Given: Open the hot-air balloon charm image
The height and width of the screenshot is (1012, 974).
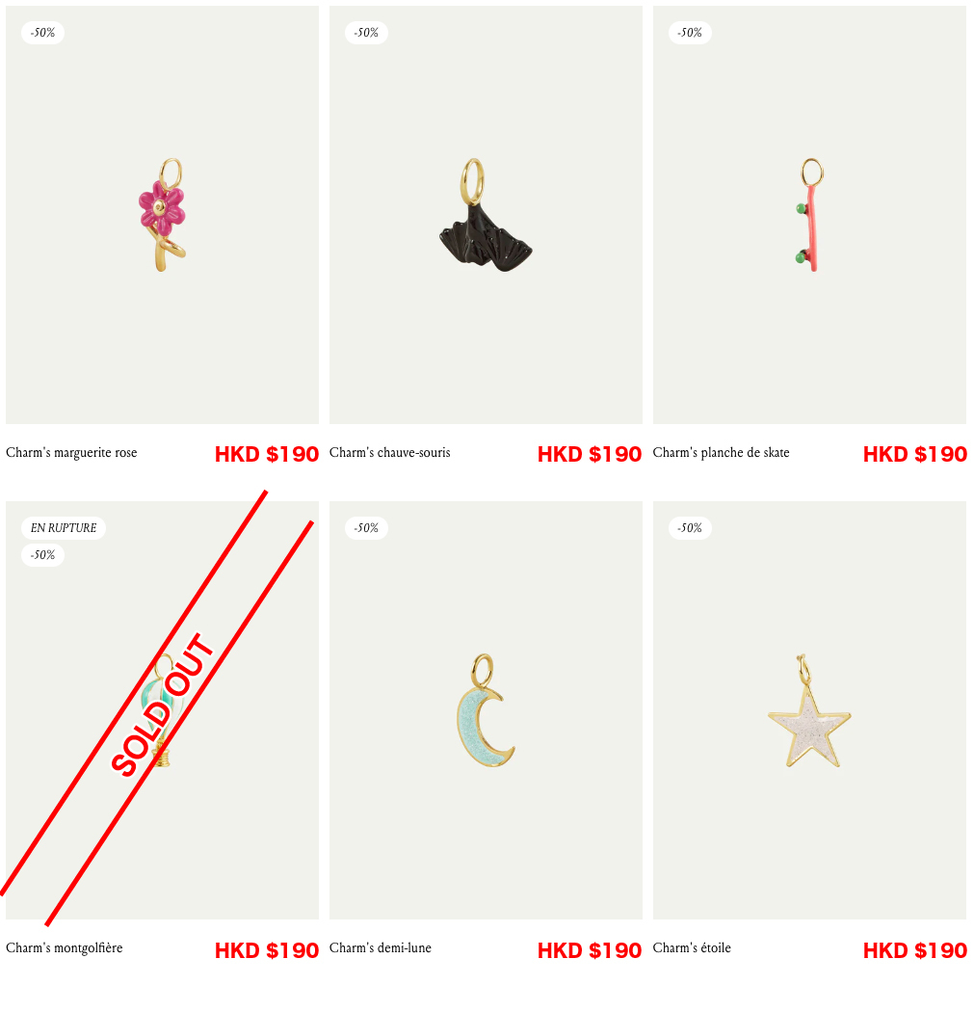Looking at the screenshot, I should pyautogui.click(x=162, y=710).
